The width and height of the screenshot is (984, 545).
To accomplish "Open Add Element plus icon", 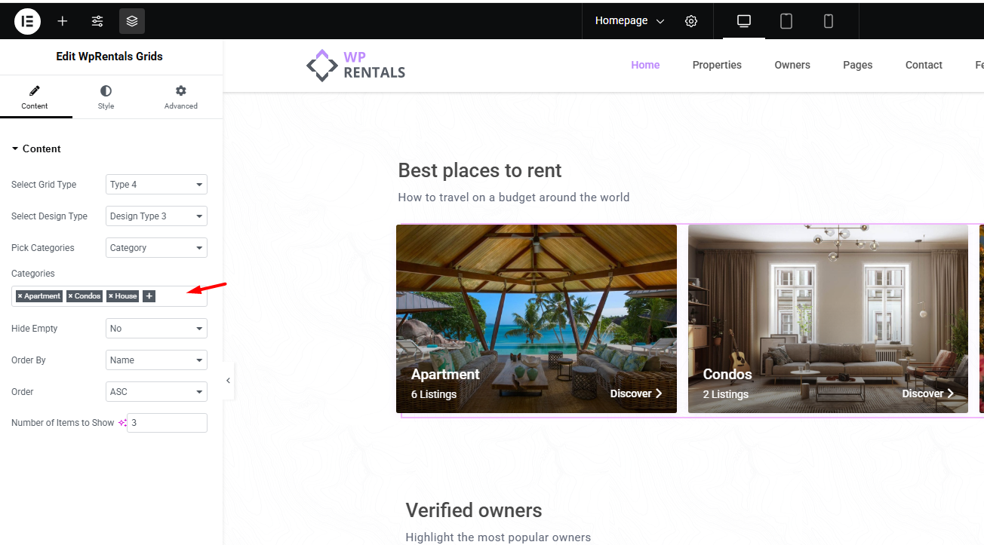I will pos(63,21).
